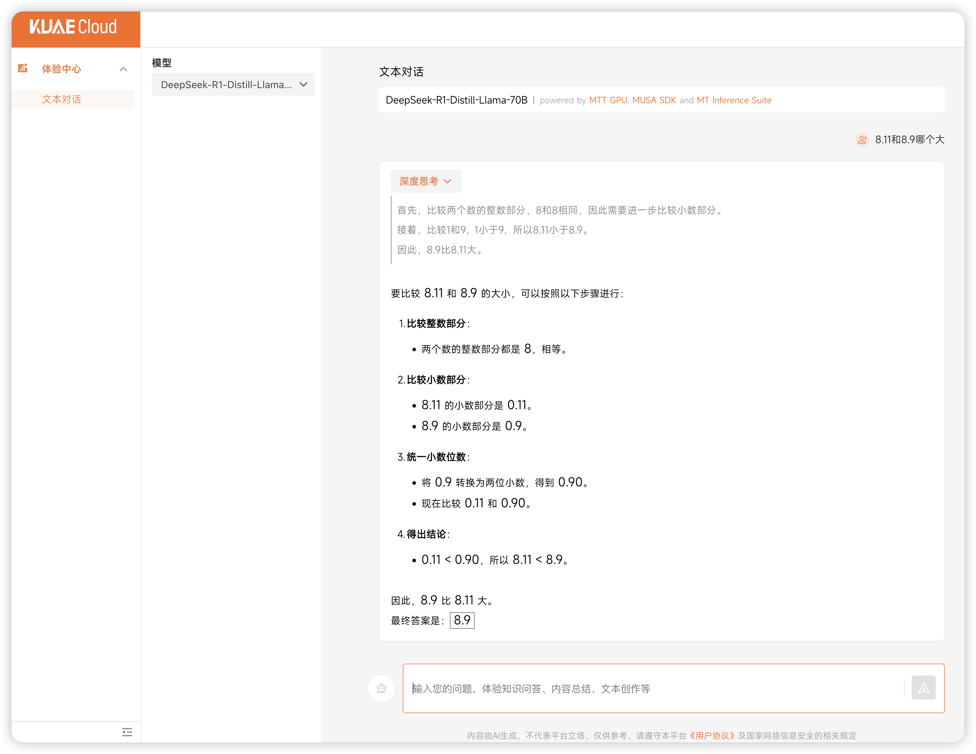Click the KUAE Cloud logo
This screenshot has width=976, height=754.
click(x=73, y=27)
